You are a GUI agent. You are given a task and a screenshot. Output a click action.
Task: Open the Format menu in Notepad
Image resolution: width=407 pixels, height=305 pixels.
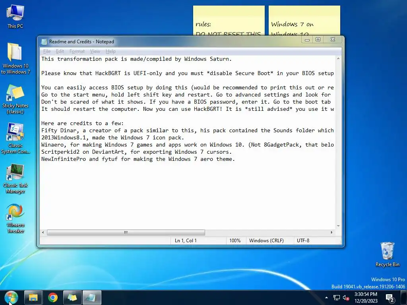(x=77, y=51)
